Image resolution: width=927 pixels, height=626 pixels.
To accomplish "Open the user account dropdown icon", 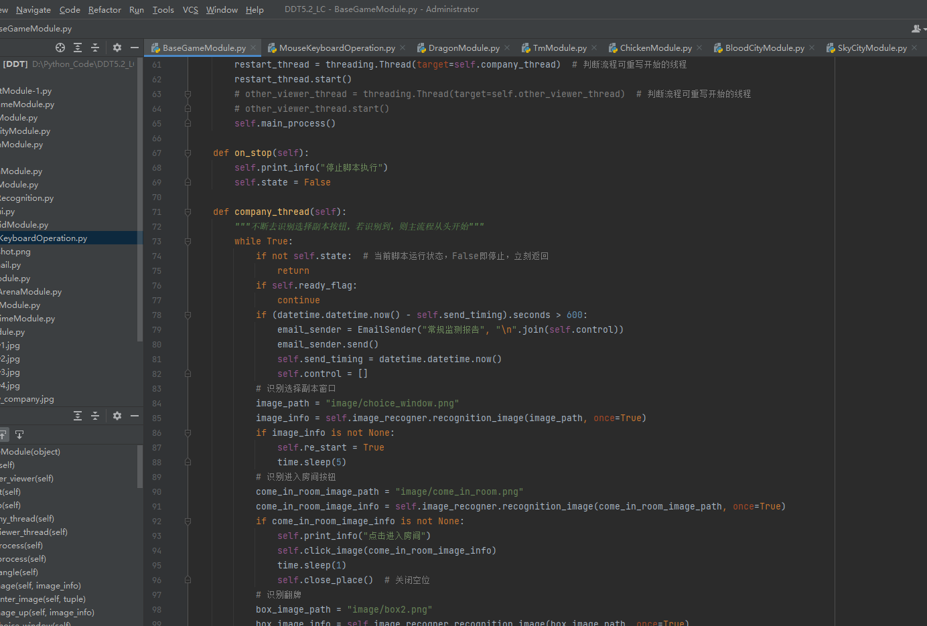I will 918,29.
